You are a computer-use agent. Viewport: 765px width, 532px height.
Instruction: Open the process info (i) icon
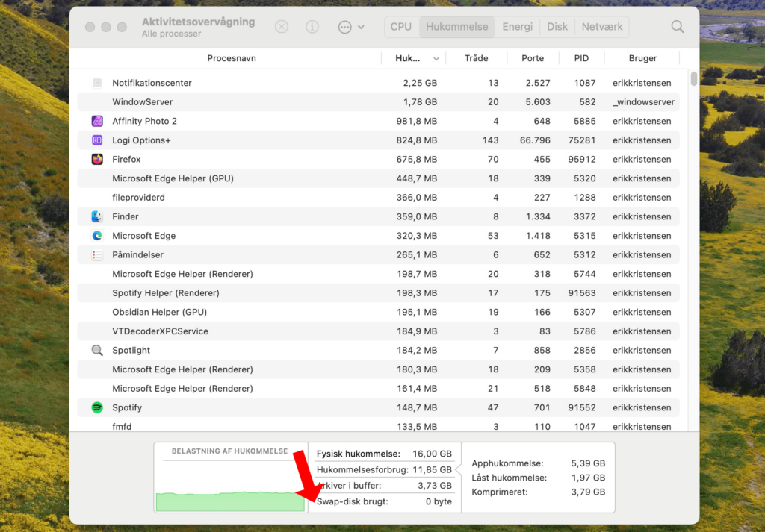tap(312, 27)
